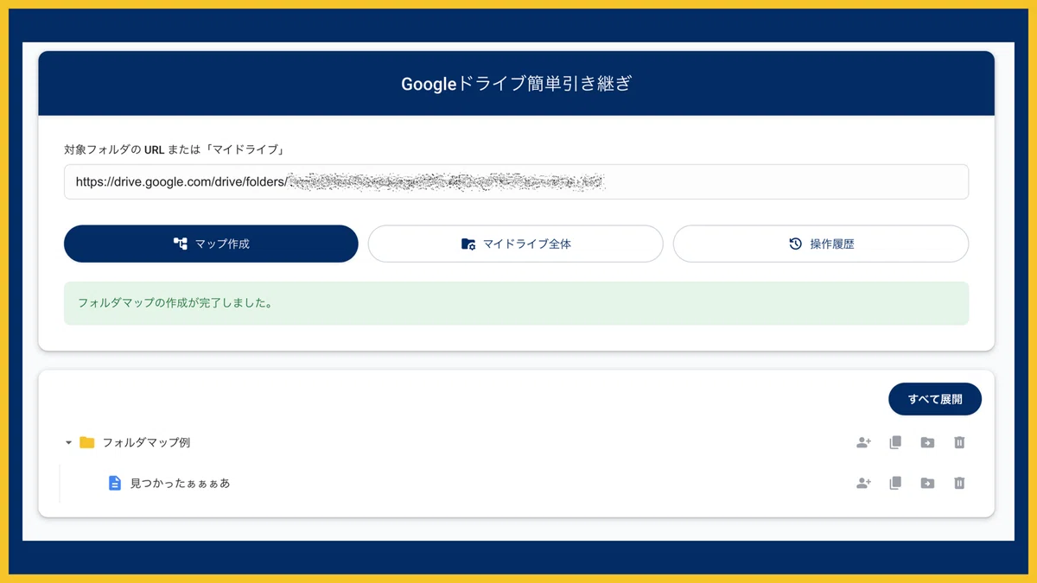Open the 操作履歴 history button

[821, 244]
